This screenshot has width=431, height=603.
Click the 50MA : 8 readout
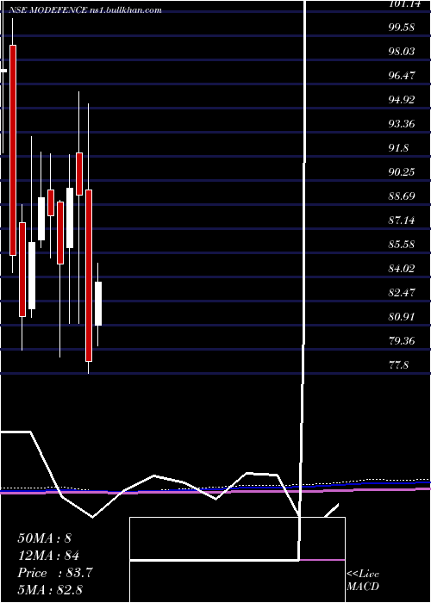coord(45,538)
